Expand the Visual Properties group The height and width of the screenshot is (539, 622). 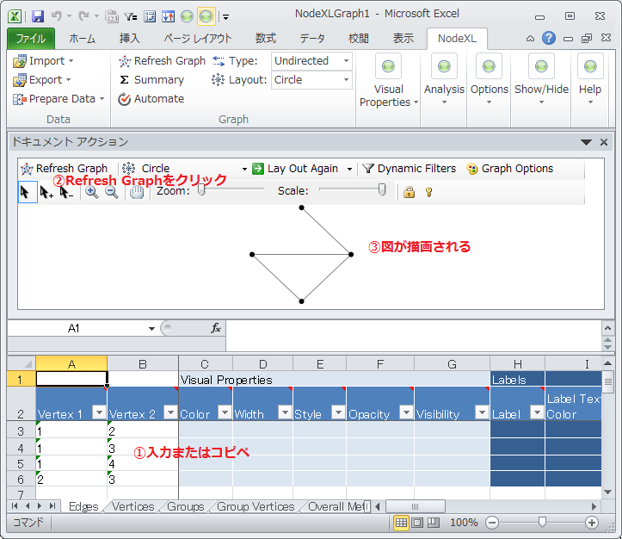[388, 81]
